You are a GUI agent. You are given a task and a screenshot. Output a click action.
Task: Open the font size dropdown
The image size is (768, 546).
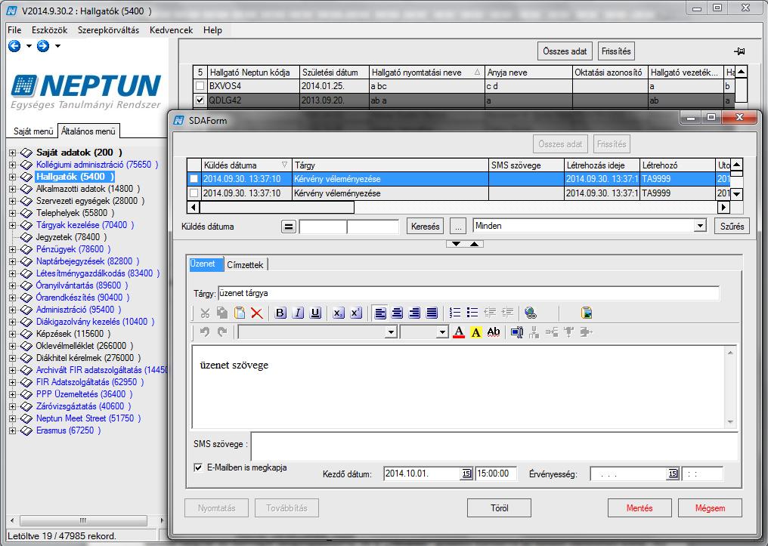point(442,332)
